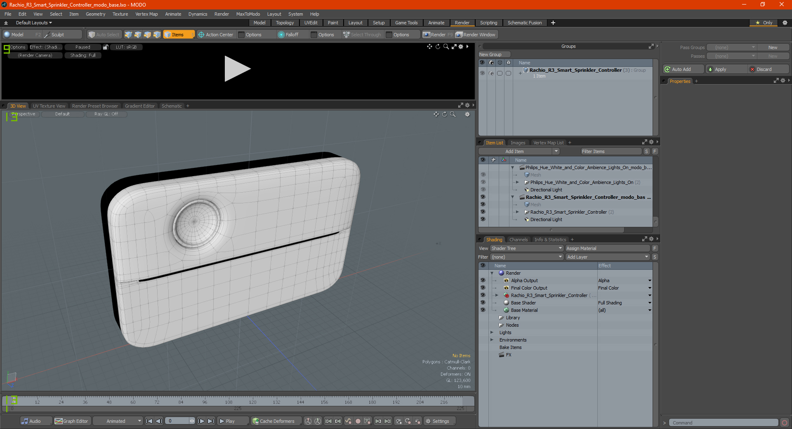The width and height of the screenshot is (792, 429).
Task: Open the Vertex Map menu
Action: pyautogui.click(x=146, y=14)
